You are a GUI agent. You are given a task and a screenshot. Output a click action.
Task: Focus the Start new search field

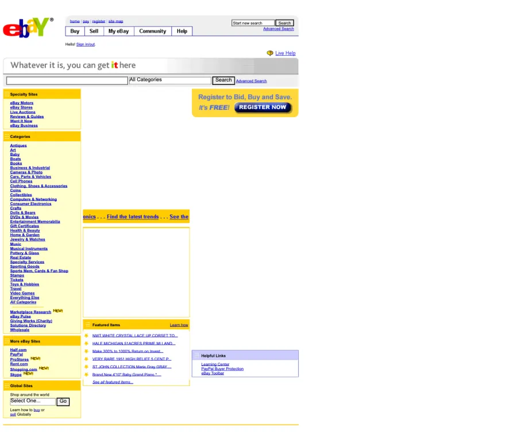tap(253, 23)
